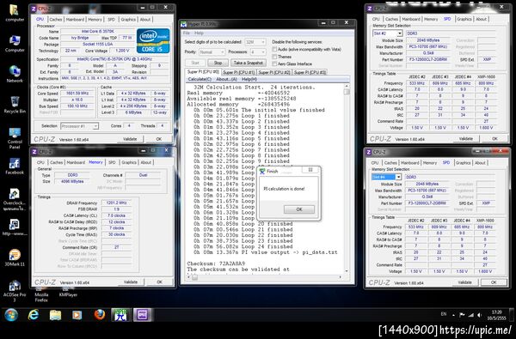Open Internet Explorer from the taskbar
The height and width of the screenshot is (339, 516).
tap(34, 315)
